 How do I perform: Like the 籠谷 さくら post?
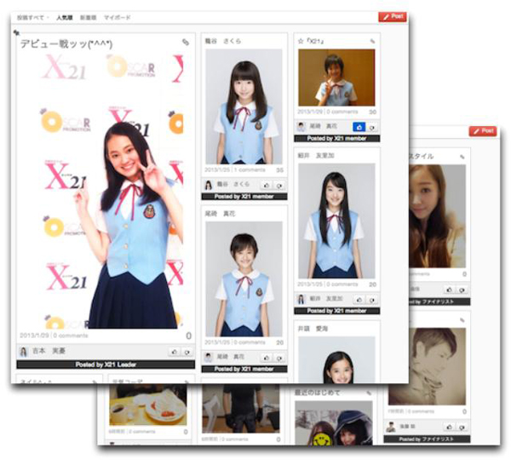(266, 184)
